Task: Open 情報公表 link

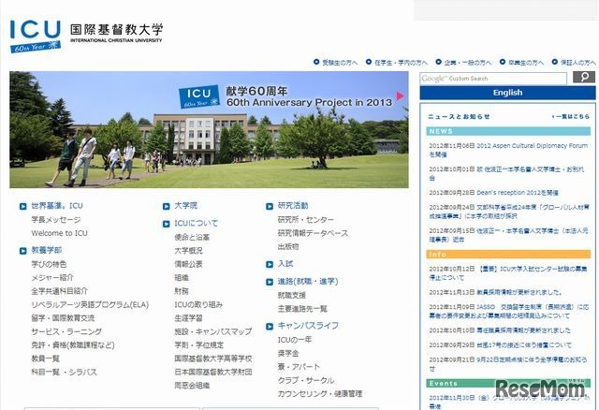Action: [188, 264]
